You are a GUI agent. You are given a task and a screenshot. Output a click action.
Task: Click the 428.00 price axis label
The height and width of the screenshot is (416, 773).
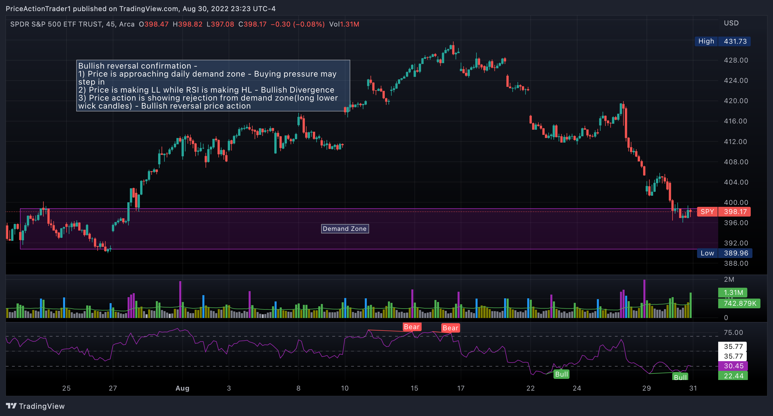coord(736,60)
